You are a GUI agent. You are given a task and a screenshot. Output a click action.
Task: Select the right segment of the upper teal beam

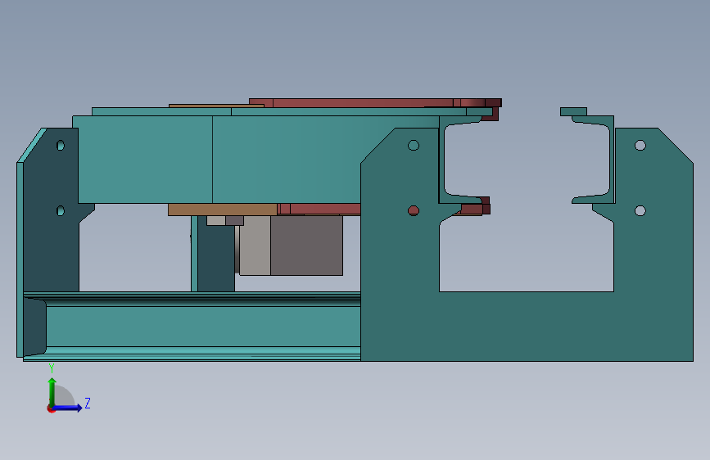(x=290, y=160)
